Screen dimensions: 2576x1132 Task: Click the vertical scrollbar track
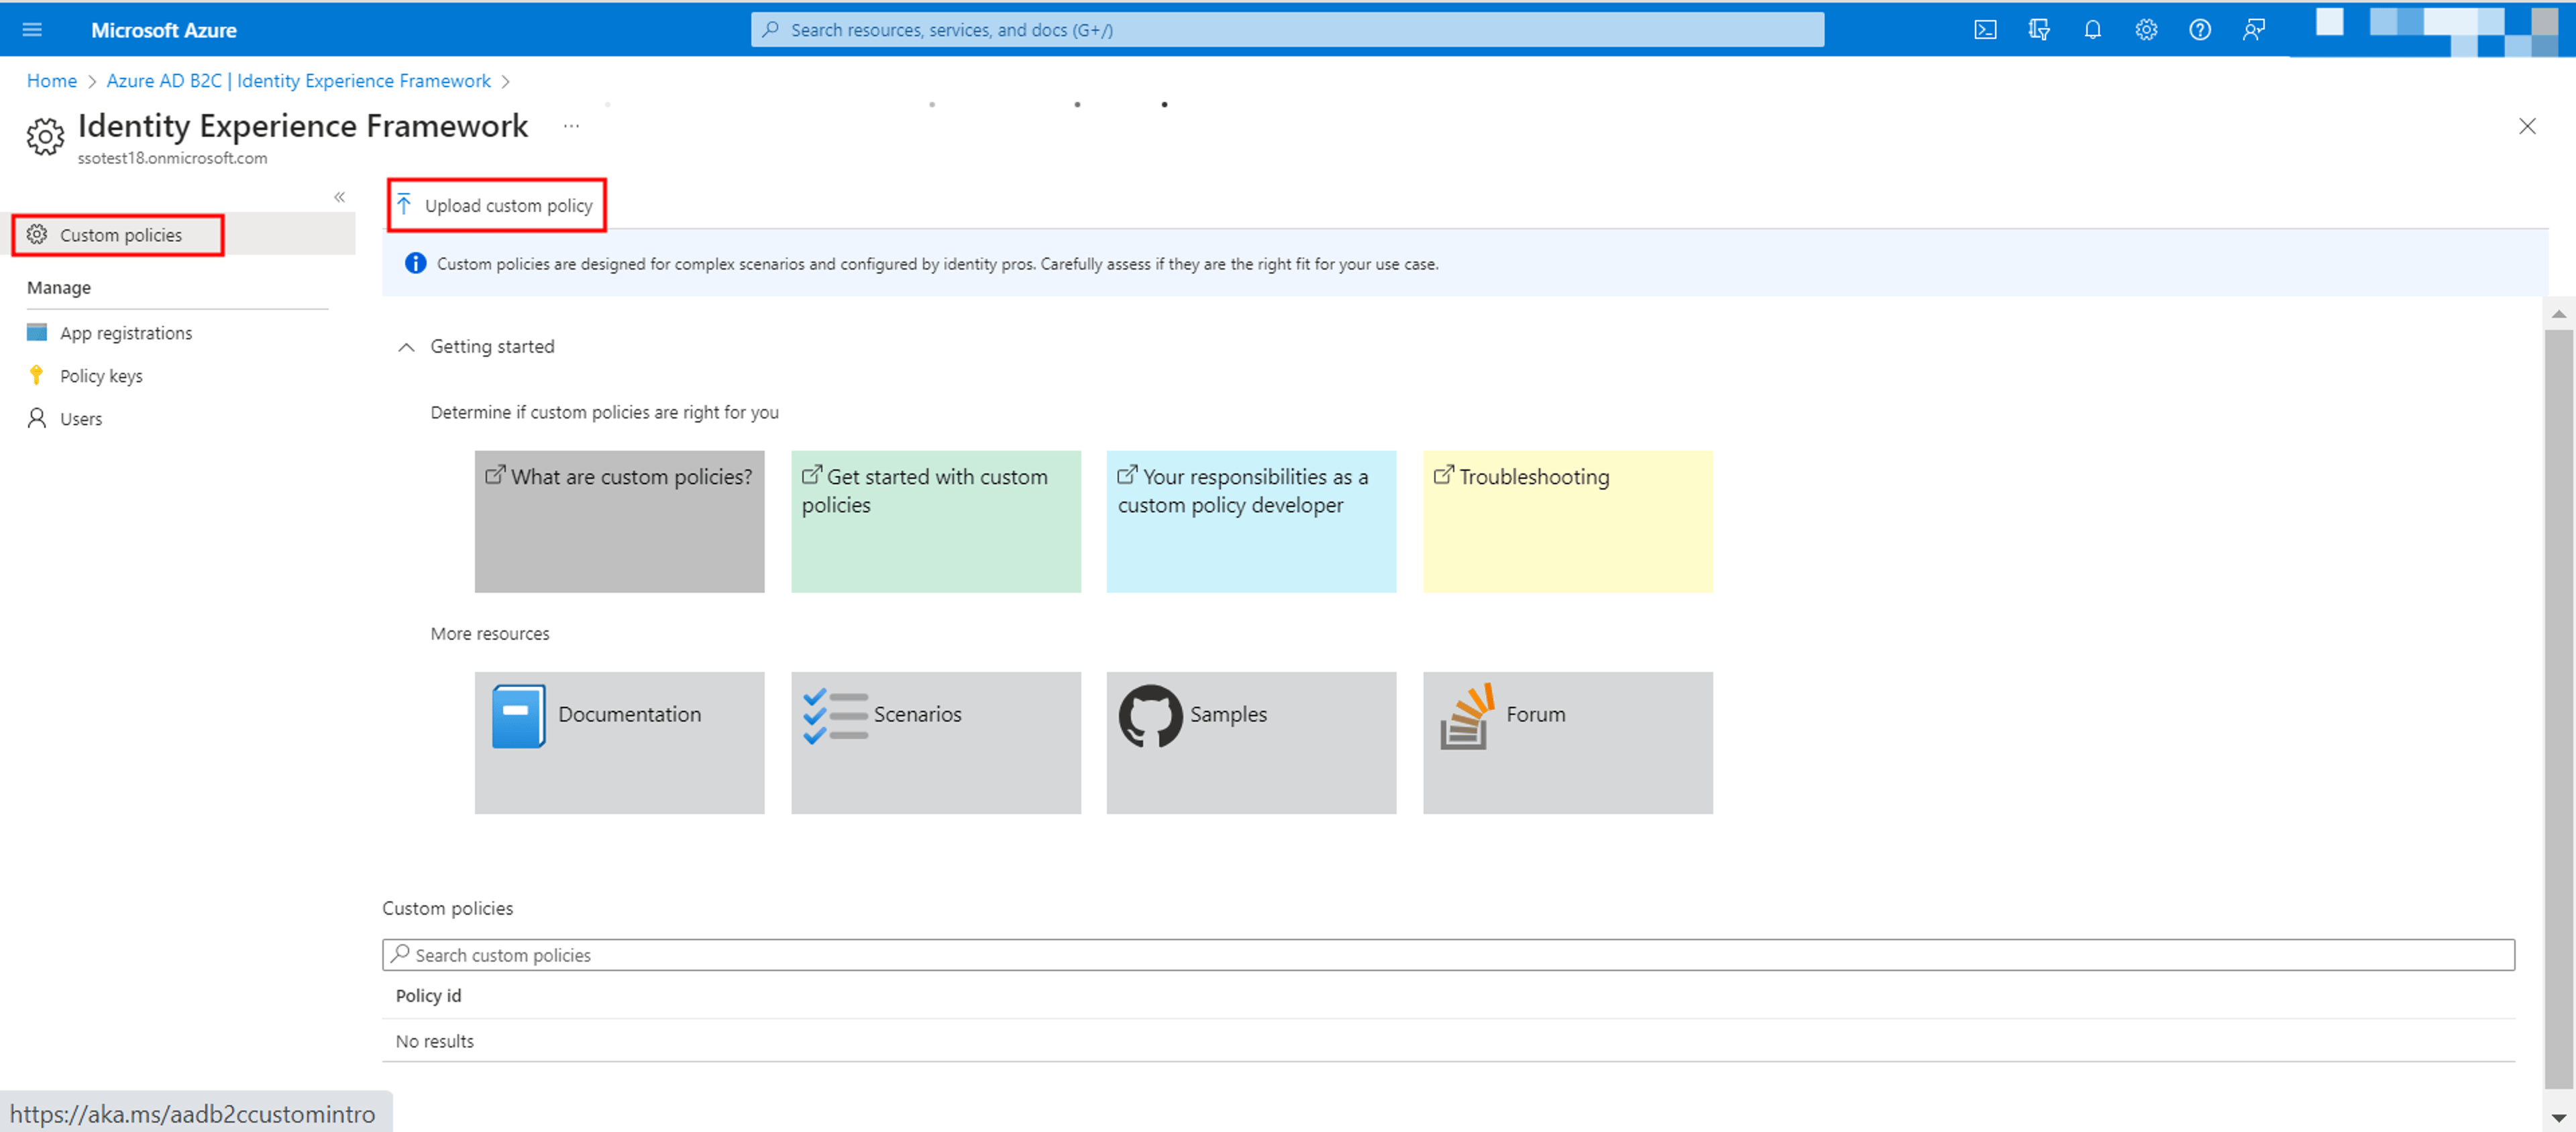click(x=2558, y=710)
